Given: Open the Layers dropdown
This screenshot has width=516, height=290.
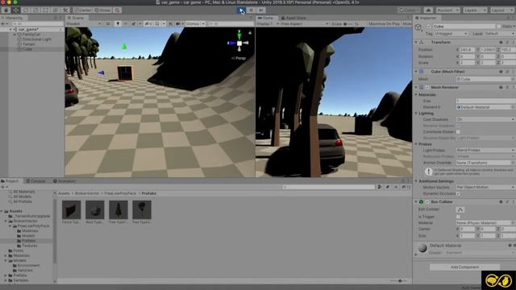Looking at the screenshot, I should (x=475, y=10).
